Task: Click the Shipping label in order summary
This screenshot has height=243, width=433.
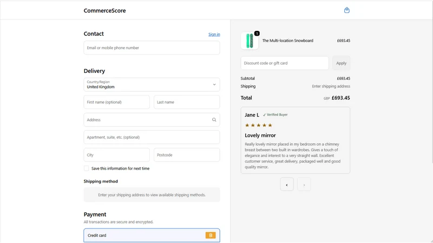Action: coord(248,86)
